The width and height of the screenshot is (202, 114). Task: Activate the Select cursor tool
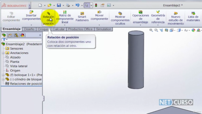86,5
